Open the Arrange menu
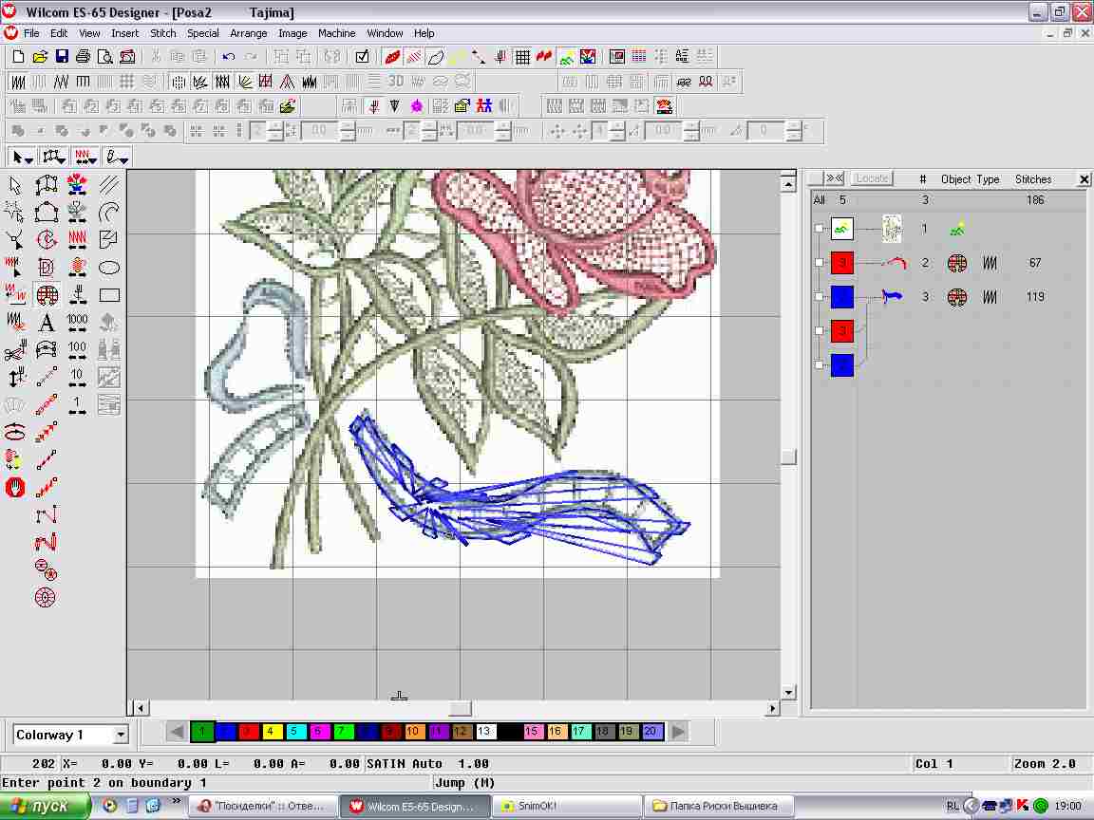The image size is (1094, 820). pos(249,33)
